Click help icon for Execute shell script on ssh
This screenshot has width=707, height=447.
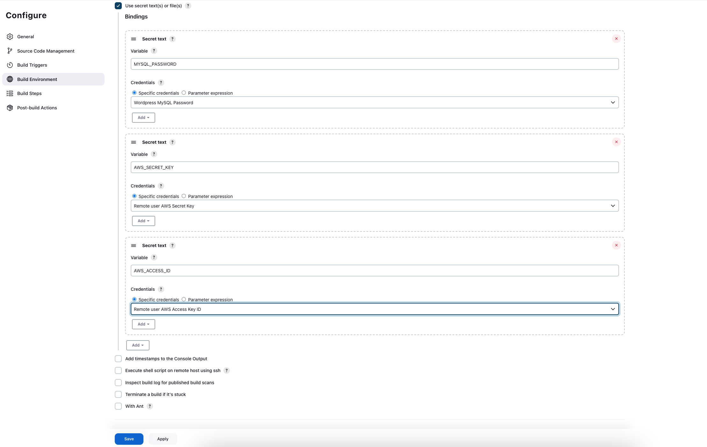[227, 370]
